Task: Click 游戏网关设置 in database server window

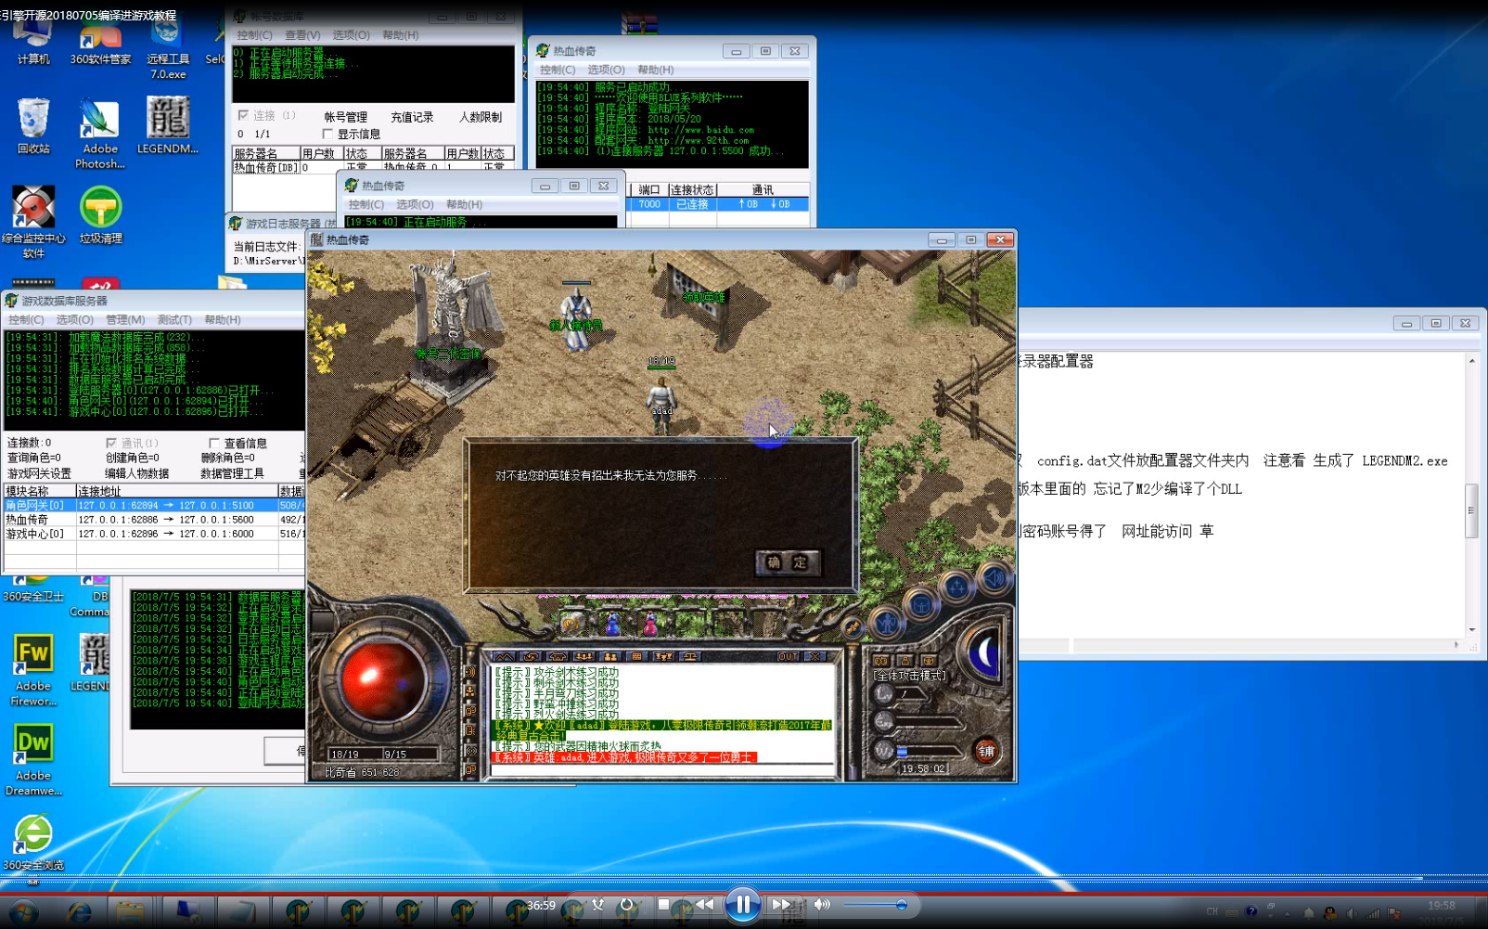Action: pyautogui.click(x=39, y=473)
